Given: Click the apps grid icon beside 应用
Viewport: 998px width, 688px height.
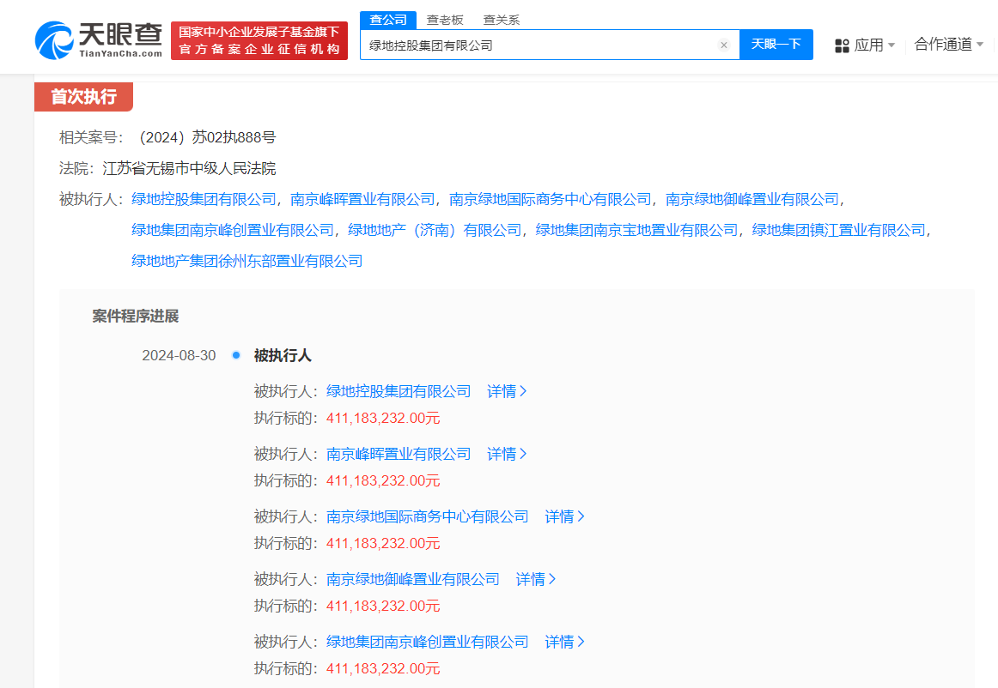Looking at the screenshot, I should click(x=840, y=45).
